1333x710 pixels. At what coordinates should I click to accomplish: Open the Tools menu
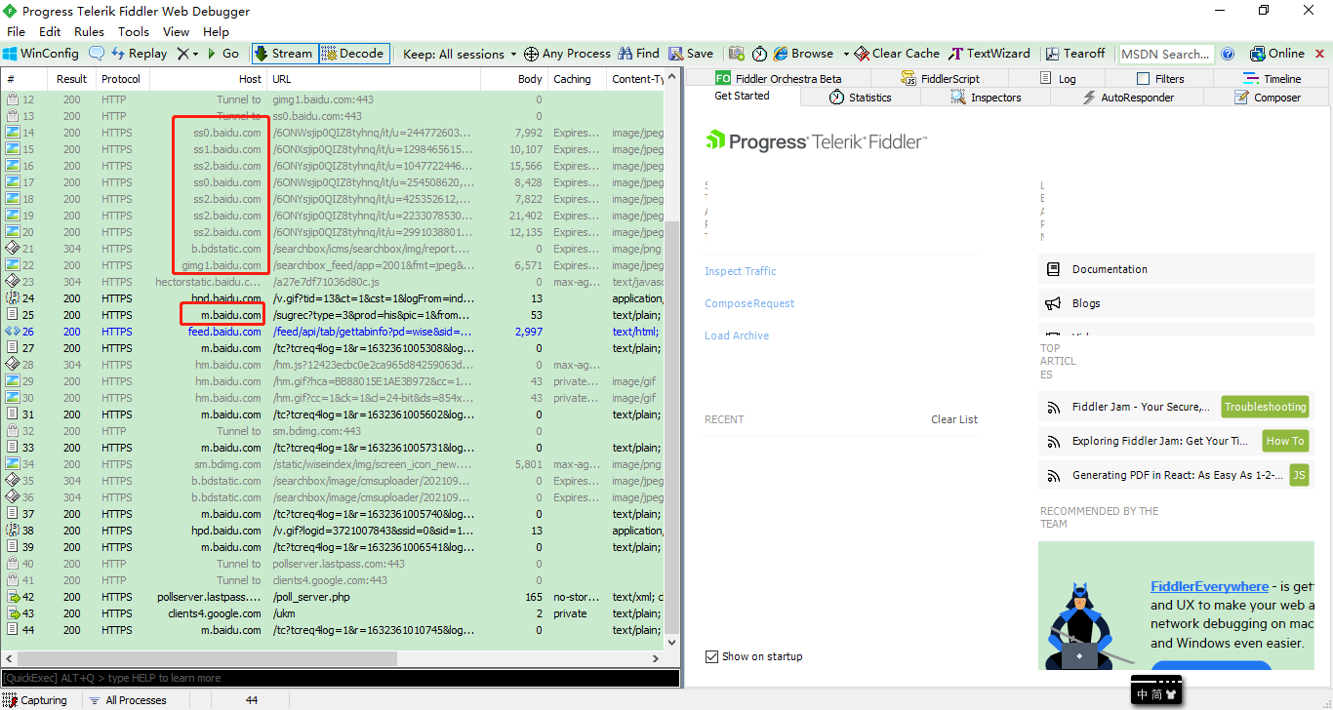click(x=134, y=32)
